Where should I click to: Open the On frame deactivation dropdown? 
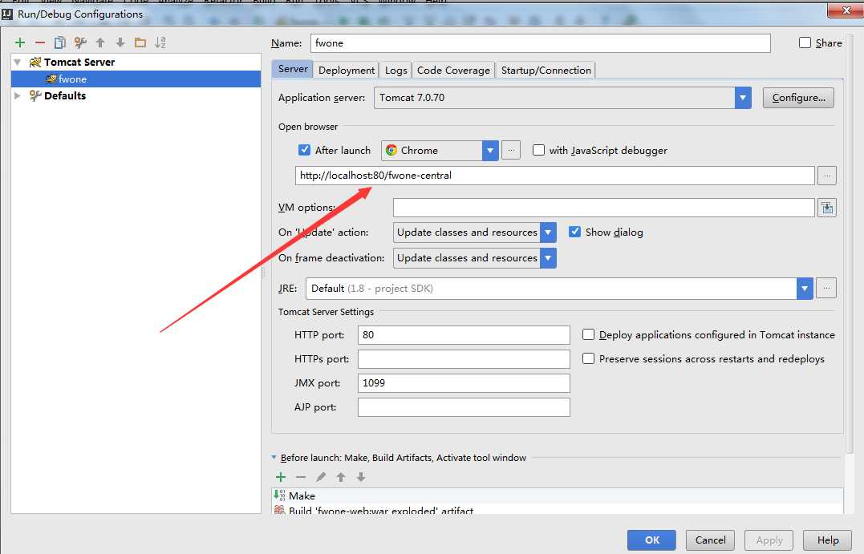pos(548,257)
